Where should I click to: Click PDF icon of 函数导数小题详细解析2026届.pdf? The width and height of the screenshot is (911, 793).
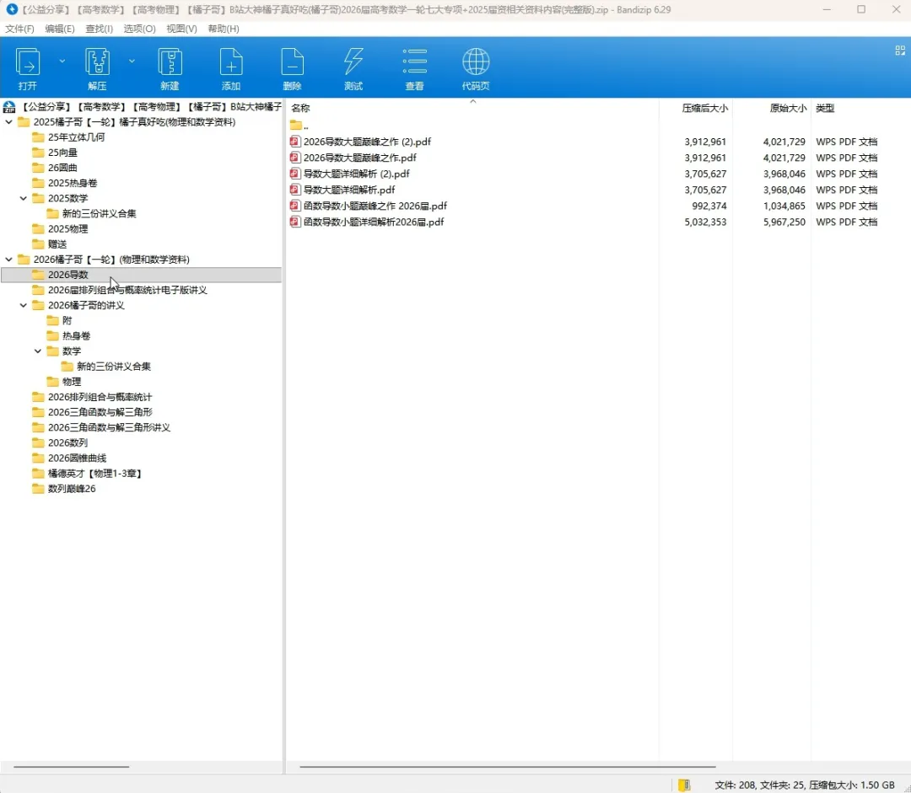click(x=295, y=222)
